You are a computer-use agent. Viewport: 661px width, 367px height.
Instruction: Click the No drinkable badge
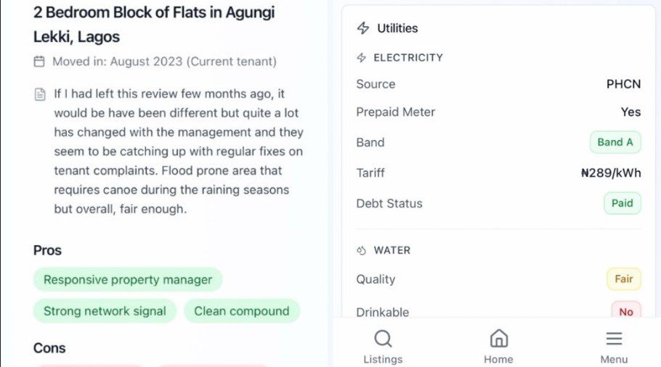(625, 311)
